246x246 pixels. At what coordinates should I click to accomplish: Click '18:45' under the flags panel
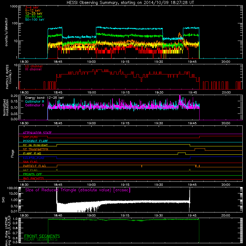[58, 185]
